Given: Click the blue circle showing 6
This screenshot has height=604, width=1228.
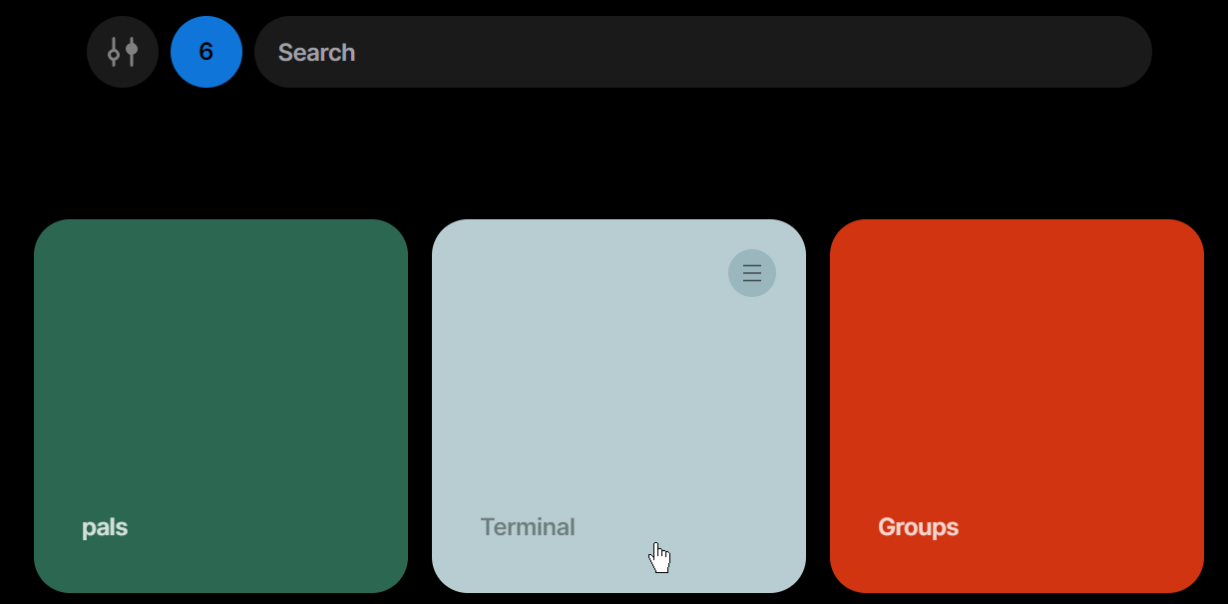Looking at the screenshot, I should point(206,52).
